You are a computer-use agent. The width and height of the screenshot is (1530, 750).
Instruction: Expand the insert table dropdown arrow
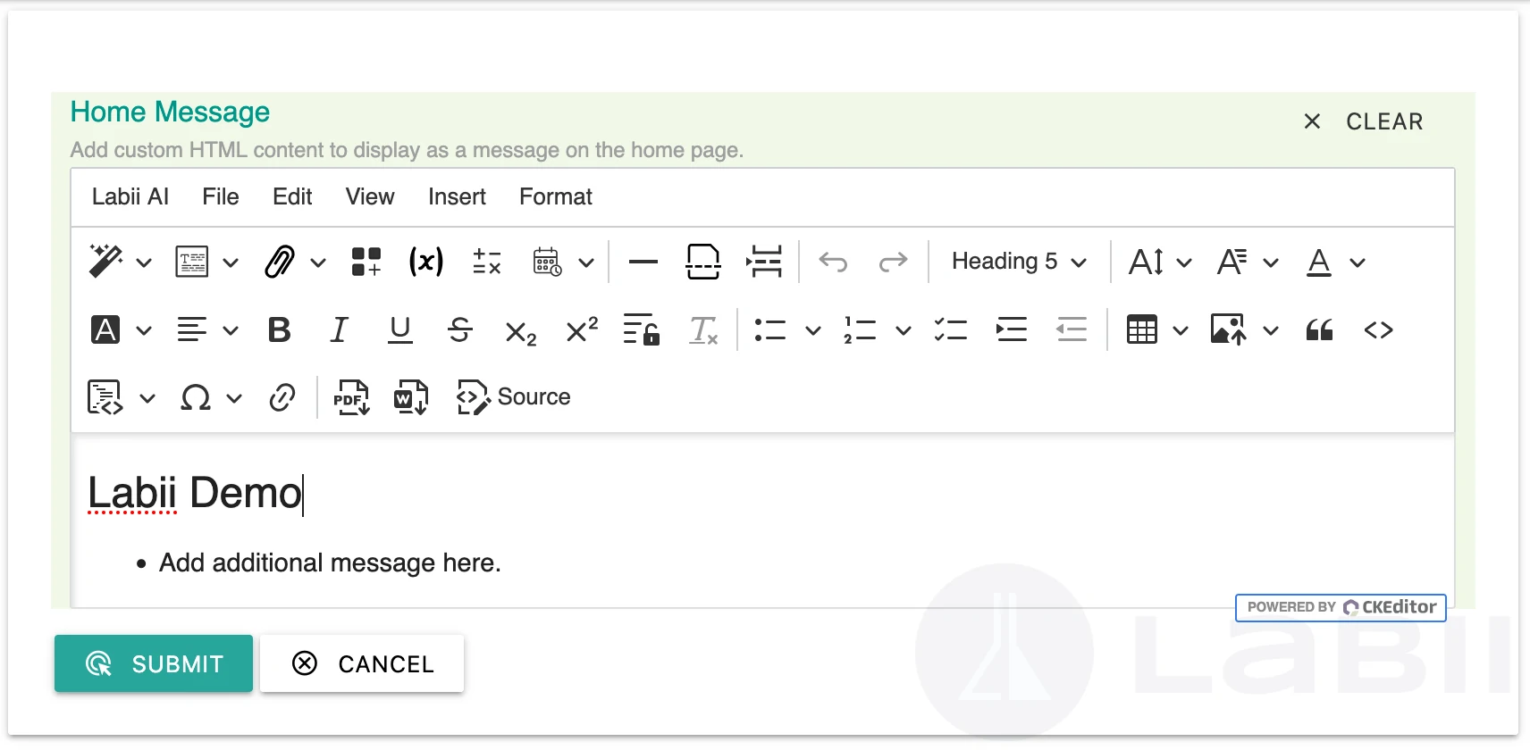point(1181,330)
